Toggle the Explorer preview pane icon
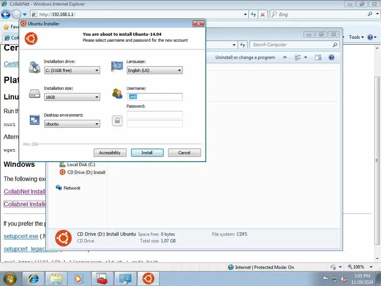The width and height of the screenshot is (381, 286). pyautogui.click(x=318, y=57)
